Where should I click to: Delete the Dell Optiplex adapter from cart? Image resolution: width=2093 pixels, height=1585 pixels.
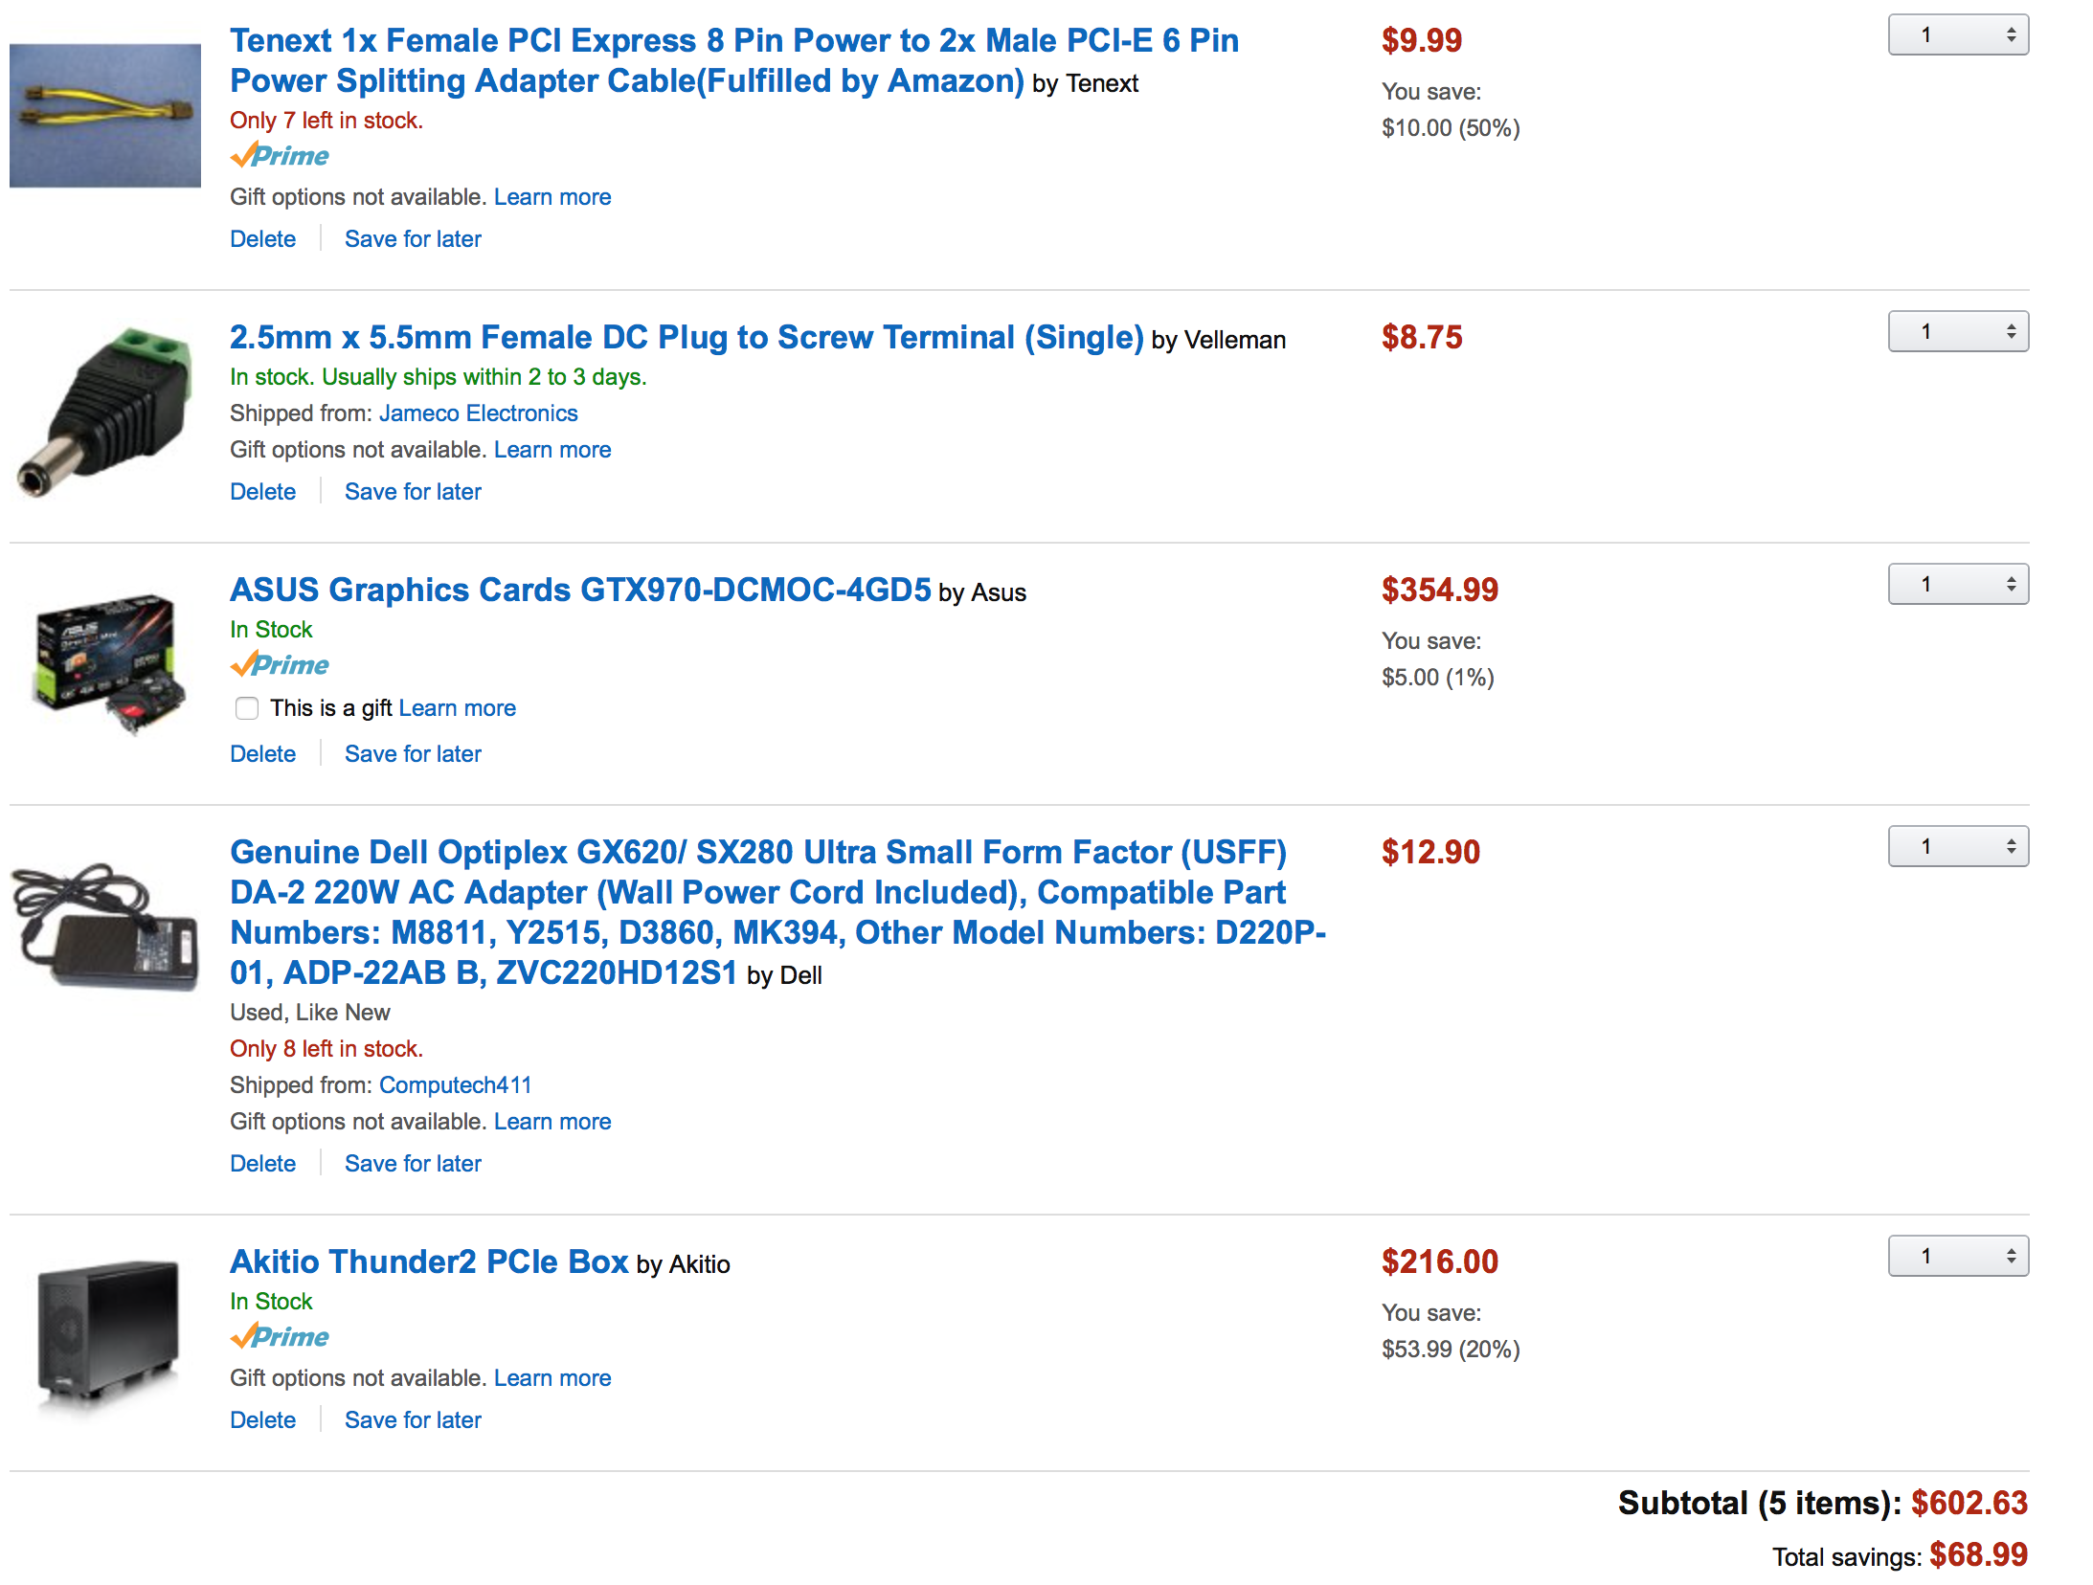point(263,1164)
